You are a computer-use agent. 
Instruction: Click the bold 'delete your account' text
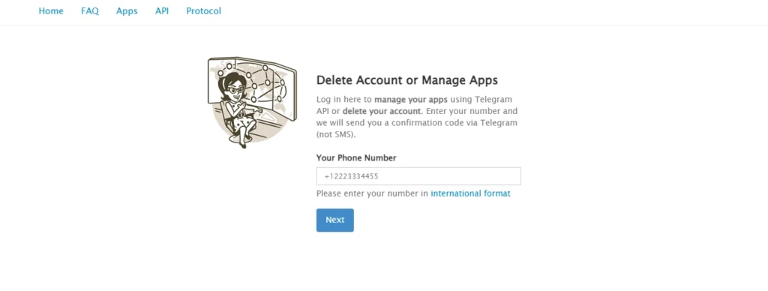pos(382,111)
